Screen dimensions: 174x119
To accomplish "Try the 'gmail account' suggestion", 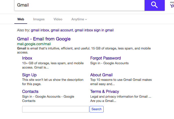I will (x=62, y=30).
